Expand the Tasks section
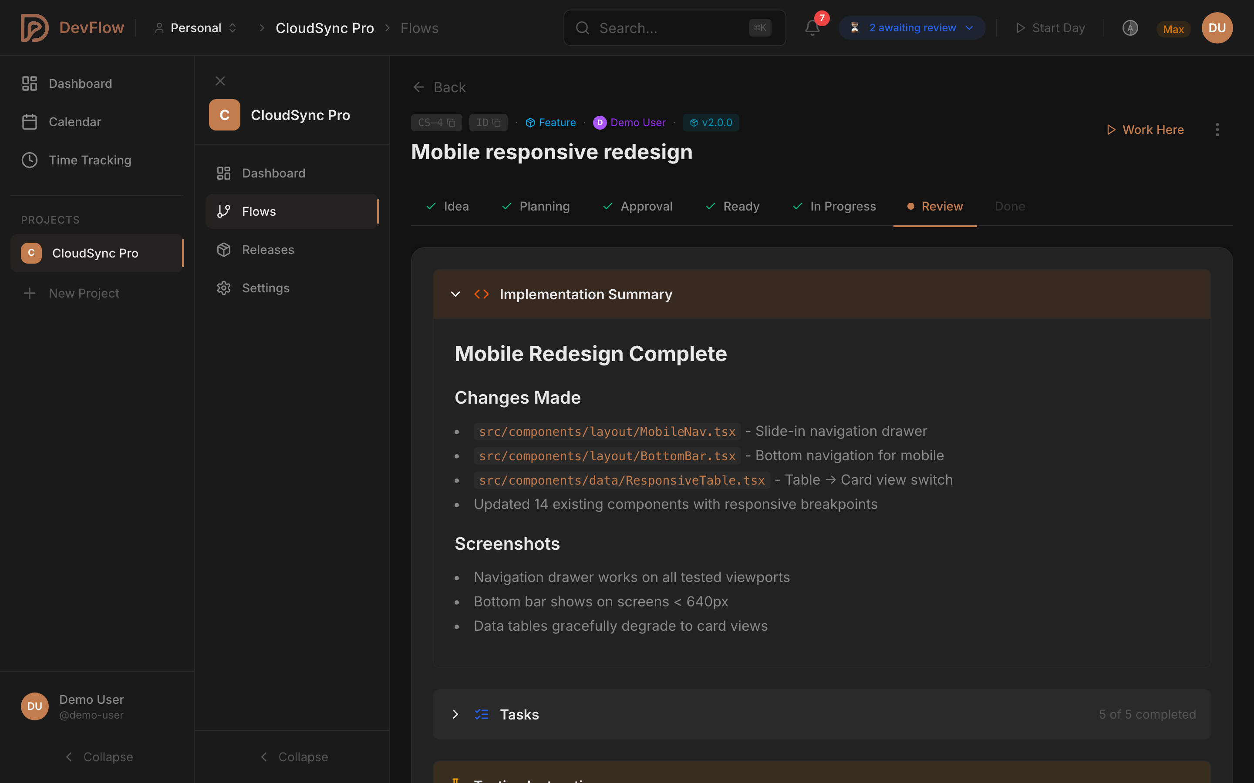 click(x=455, y=714)
